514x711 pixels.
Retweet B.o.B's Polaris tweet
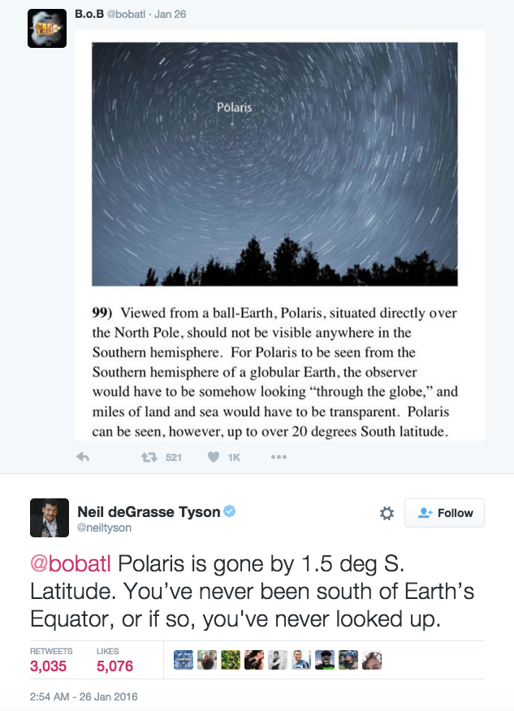point(149,457)
